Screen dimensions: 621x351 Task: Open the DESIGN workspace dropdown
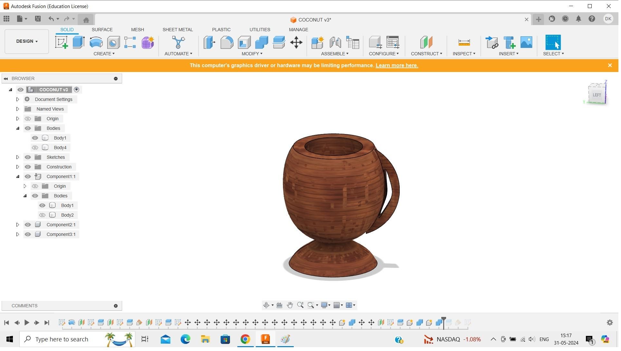click(27, 41)
